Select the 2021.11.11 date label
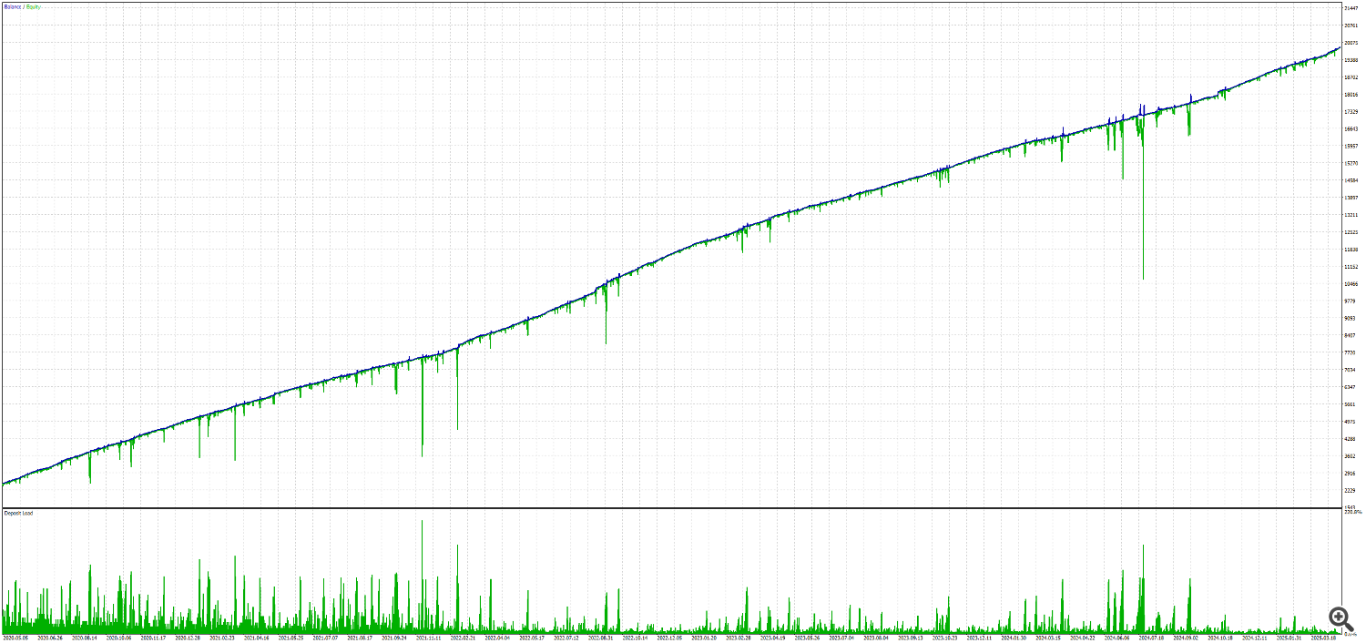 (x=429, y=638)
